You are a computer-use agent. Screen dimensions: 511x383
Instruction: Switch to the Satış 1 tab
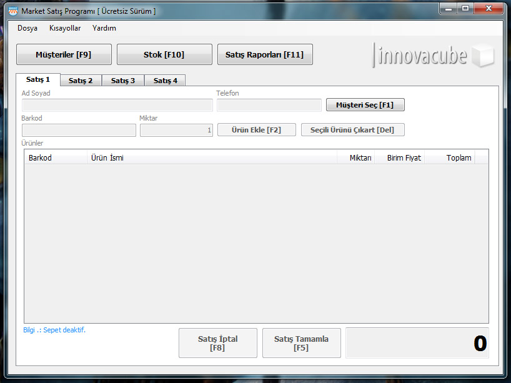point(38,79)
